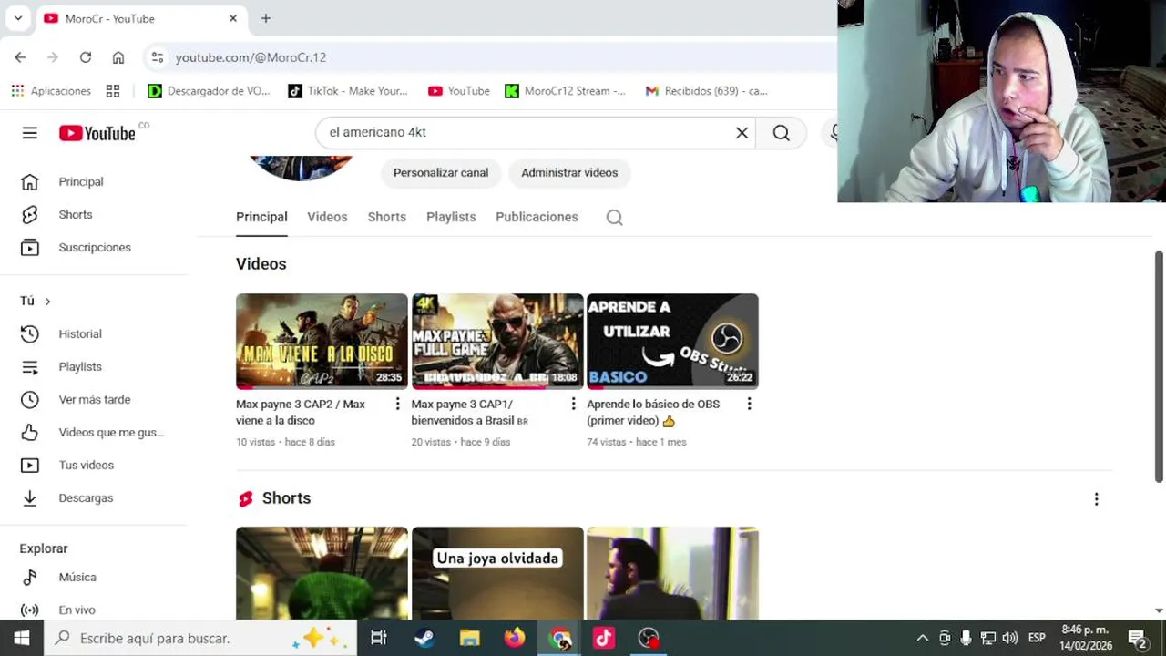This screenshot has width=1166, height=656.
Task: Switch to the channel Principal tab
Action: [x=261, y=217]
